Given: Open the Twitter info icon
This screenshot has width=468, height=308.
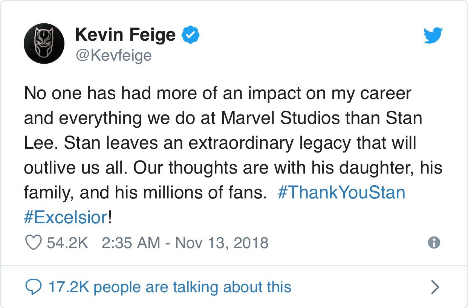Looking at the screenshot, I should click(434, 242).
